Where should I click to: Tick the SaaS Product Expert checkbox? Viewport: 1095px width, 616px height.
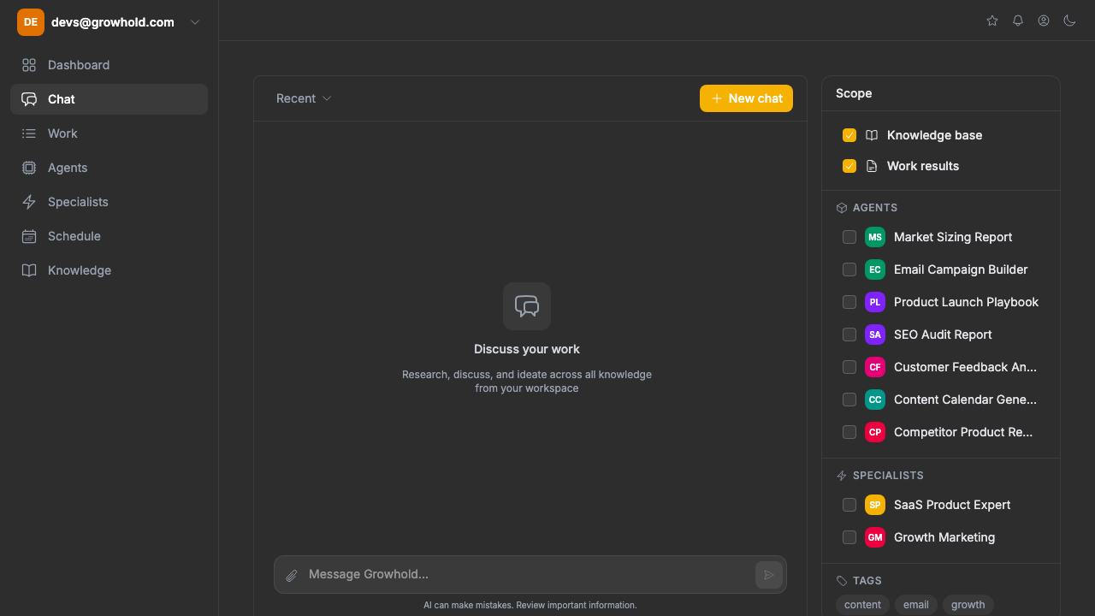(849, 505)
